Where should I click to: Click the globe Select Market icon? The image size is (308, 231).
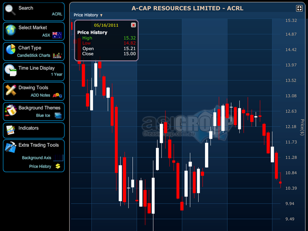(11, 30)
